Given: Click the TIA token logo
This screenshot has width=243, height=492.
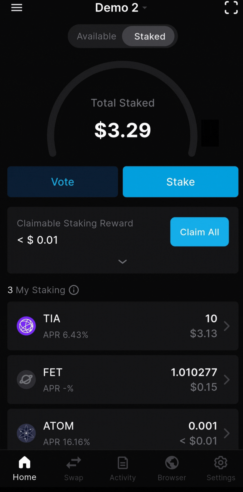Looking at the screenshot, I should pos(26,326).
